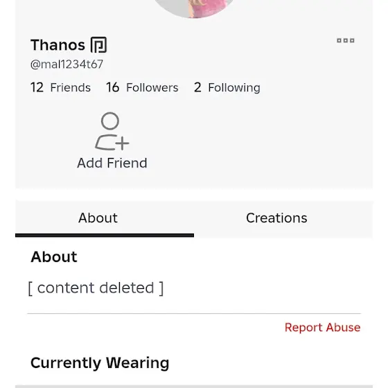Click the number 2 beside Following
The image size is (388, 388).
(197, 87)
